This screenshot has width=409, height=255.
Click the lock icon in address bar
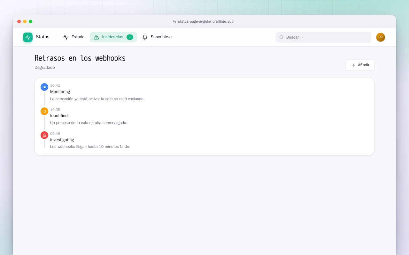tap(174, 22)
